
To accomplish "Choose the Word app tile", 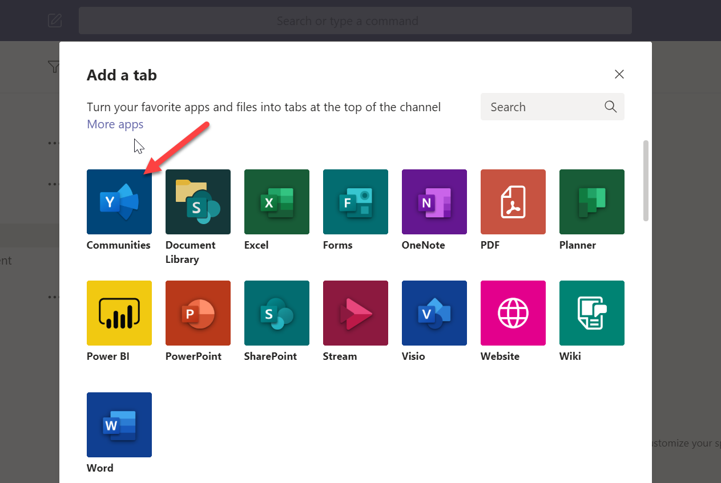I will (119, 425).
